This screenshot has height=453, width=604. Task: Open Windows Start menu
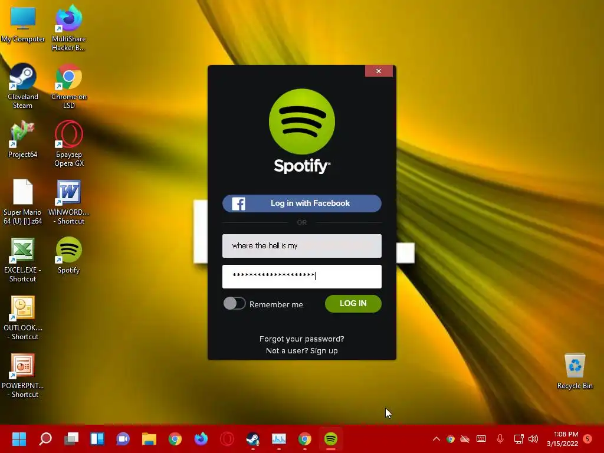19,439
